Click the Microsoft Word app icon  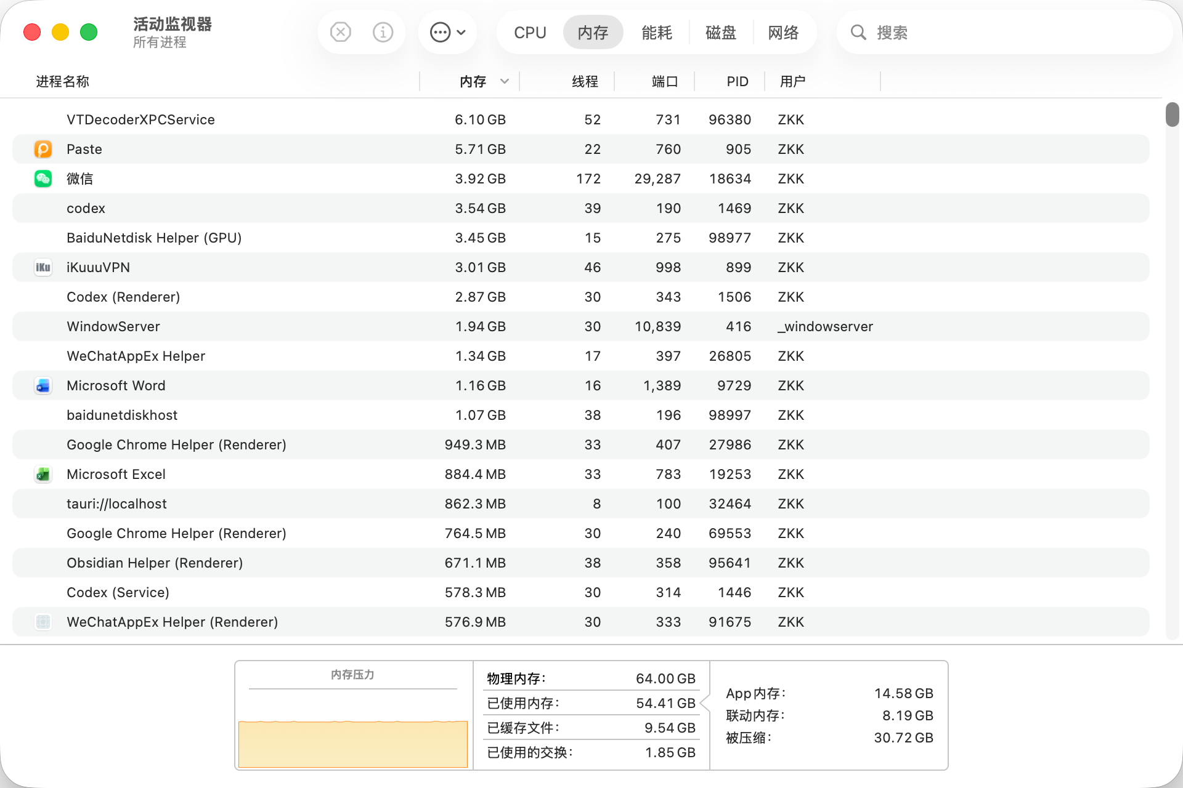tap(43, 385)
